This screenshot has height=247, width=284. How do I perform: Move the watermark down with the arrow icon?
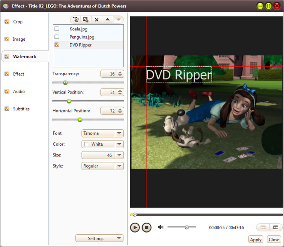click(118, 19)
